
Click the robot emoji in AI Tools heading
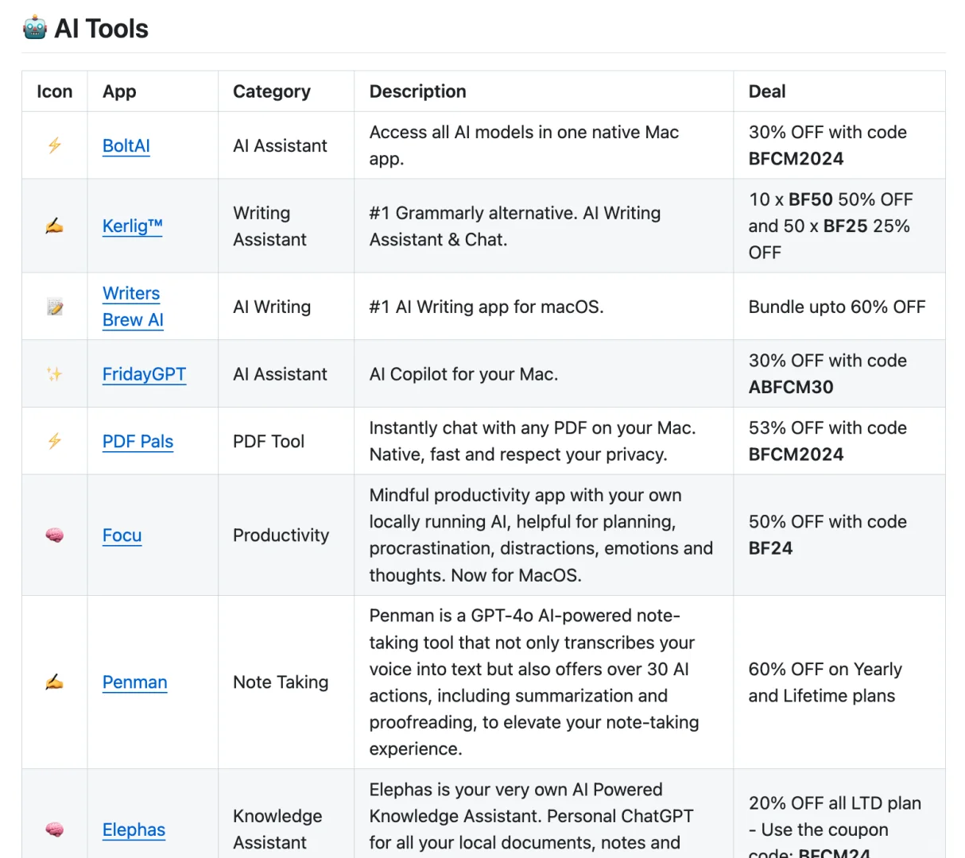pyautogui.click(x=35, y=29)
